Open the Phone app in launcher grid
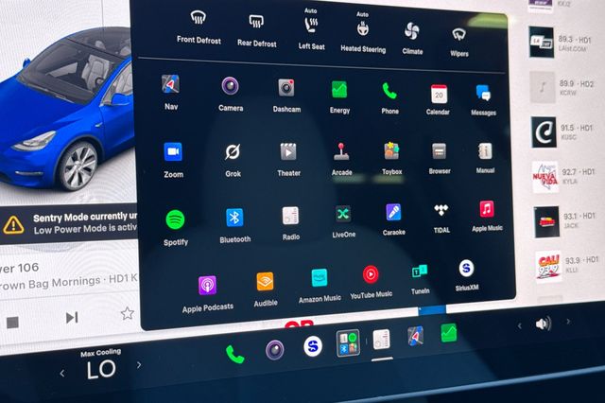Screen dimensions: 605x403 coord(389,92)
